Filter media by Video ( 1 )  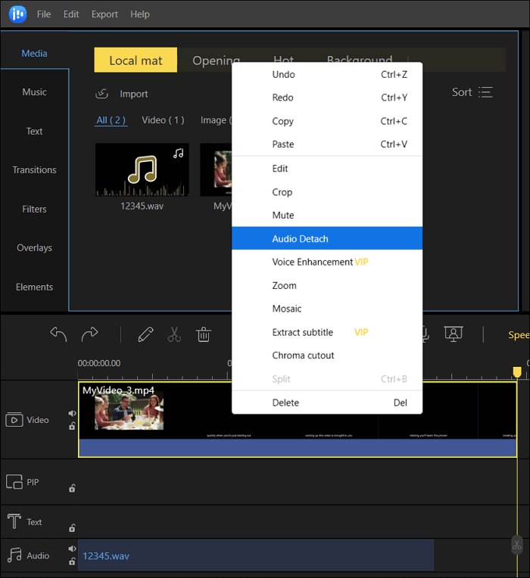tap(163, 120)
